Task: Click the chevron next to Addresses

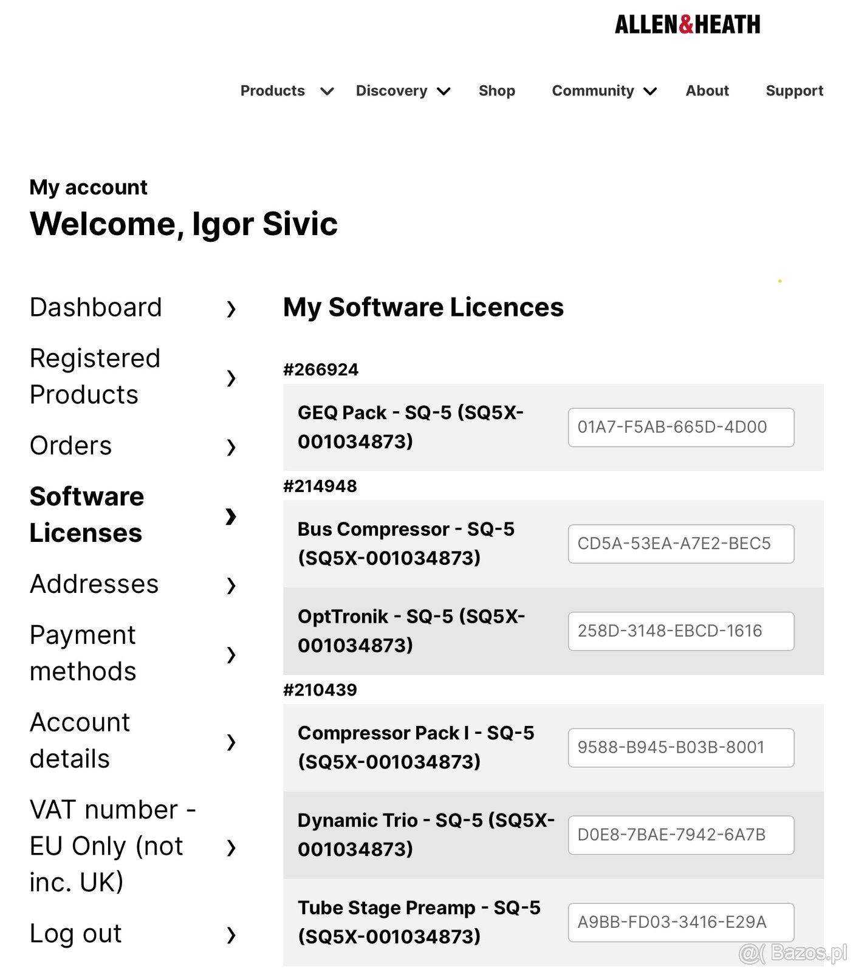Action: (231, 586)
